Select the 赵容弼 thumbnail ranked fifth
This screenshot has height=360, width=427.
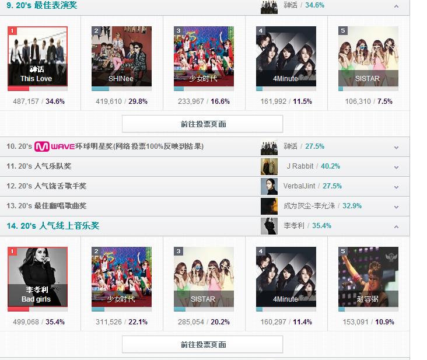click(x=368, y=277)
